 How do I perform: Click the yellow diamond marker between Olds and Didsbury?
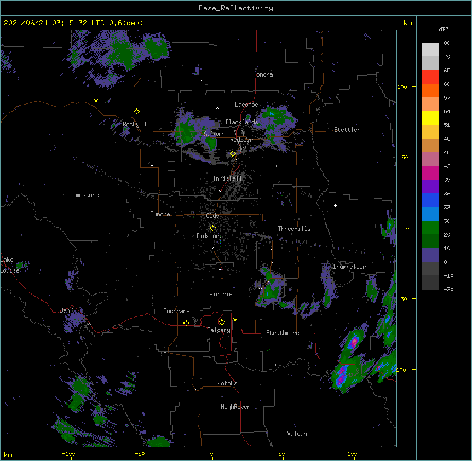pyautogui.click(x=213, y=228)
